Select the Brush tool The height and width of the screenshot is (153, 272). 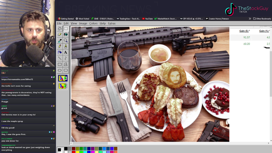[x=66, y=46]
